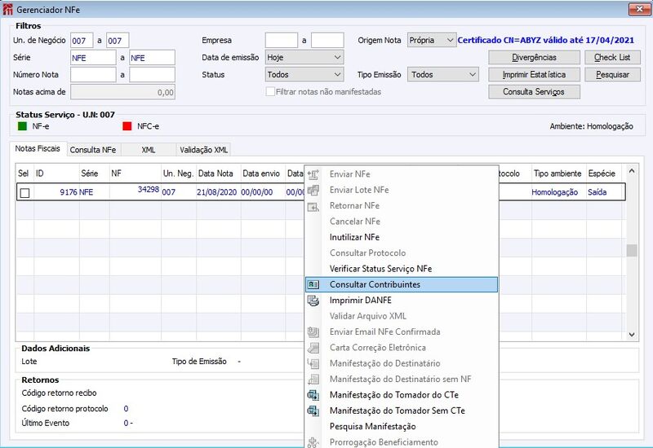Click the Carta Correção Eletrônica icon

pos(313,348)
